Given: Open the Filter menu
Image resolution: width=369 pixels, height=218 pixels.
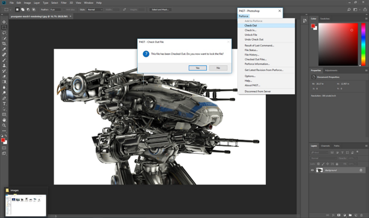Looking at the screenshot, I should [x=64, y=3].
